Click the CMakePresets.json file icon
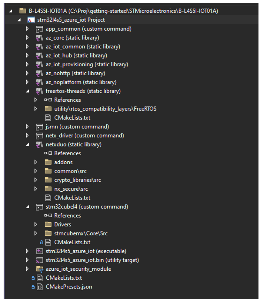Viewport: 260px width, 300px height. click(39, 287)
